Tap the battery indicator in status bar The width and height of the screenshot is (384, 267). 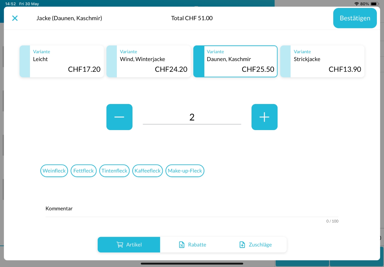375,4
